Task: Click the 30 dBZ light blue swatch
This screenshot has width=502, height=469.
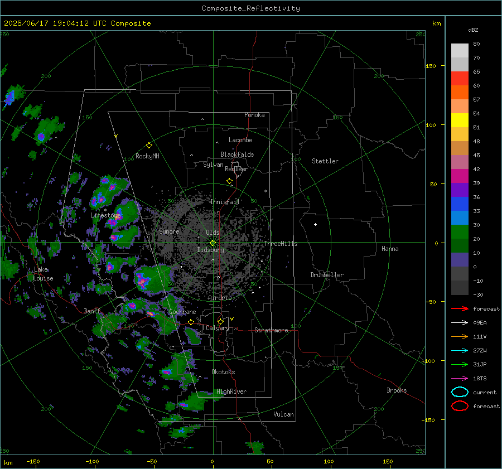Action: pos(460,217)
